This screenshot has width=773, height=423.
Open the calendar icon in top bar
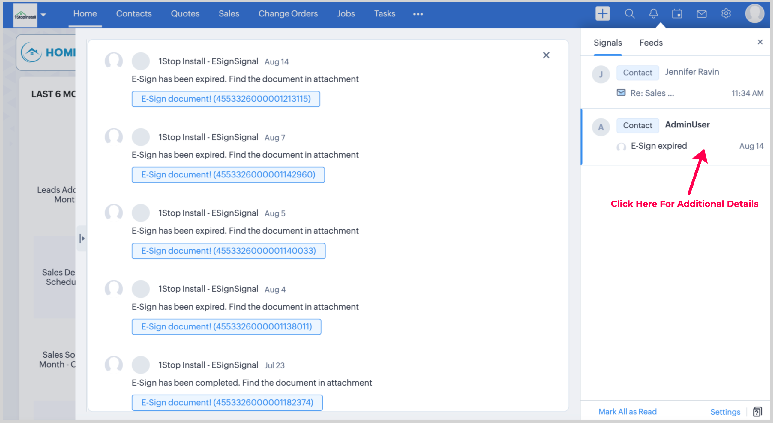point(677,14)
